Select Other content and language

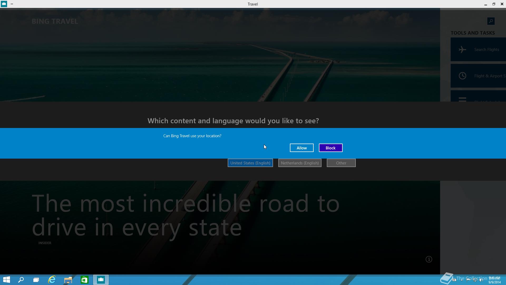341,163
